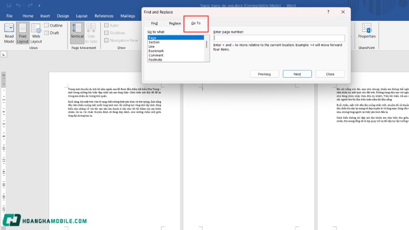Screen dimensions: 409x230
Task: Check the Navigation Pane box
Action: (107, 40)
